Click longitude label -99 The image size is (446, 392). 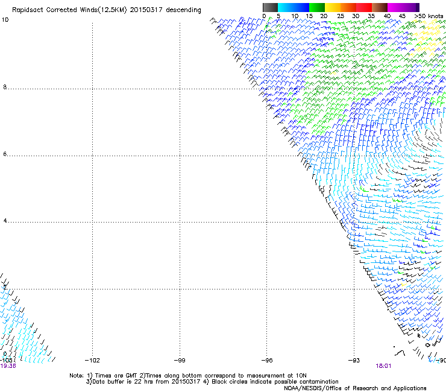click(x=180, y=361)
